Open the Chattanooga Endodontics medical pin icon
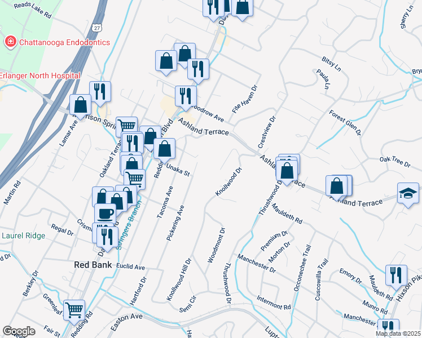422x338 pixels. coord(10,42)
